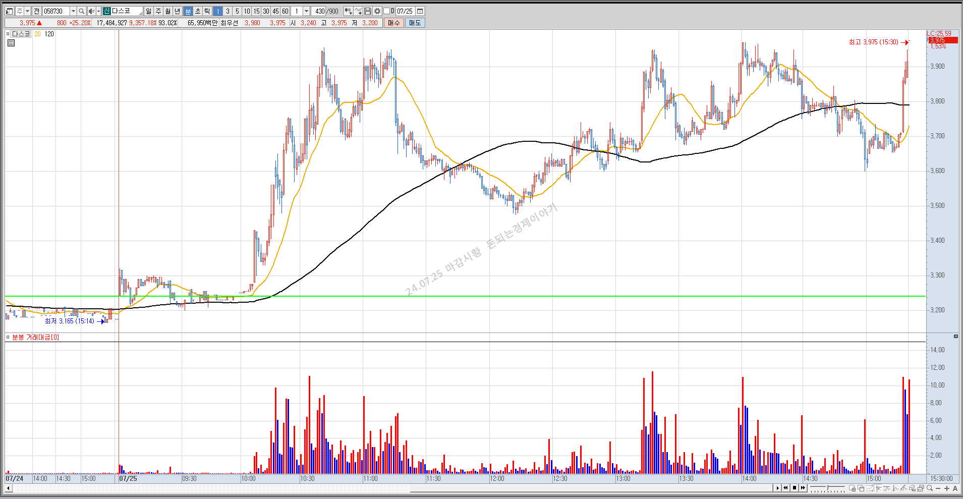
Task: Click the bar count field showing 430
Action: 319,11
